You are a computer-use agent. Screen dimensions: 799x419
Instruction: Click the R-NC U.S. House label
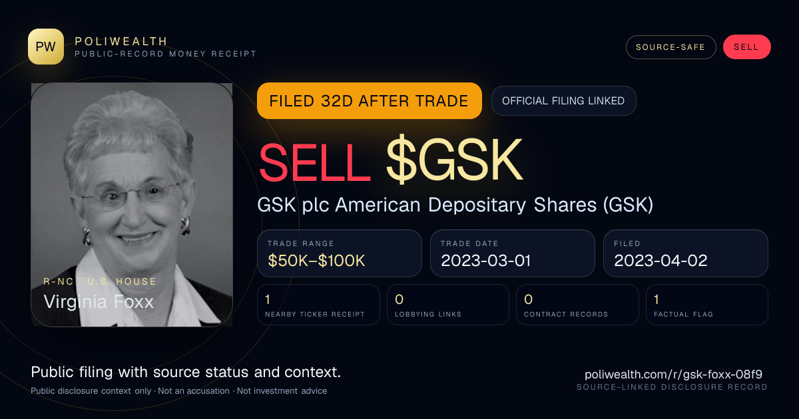pos(100,281)
